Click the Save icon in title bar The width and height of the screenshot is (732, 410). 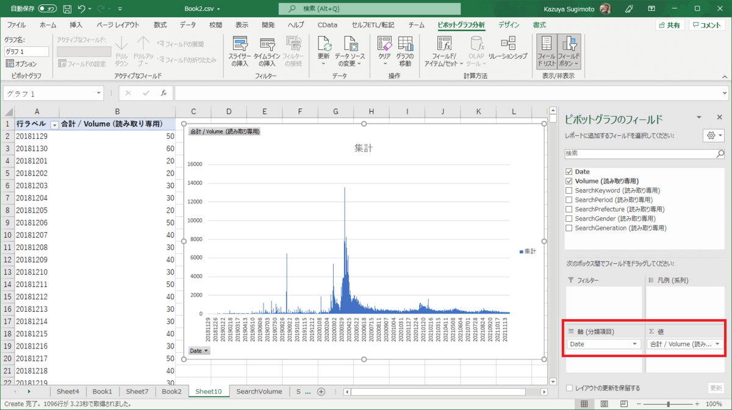(67, 9)
